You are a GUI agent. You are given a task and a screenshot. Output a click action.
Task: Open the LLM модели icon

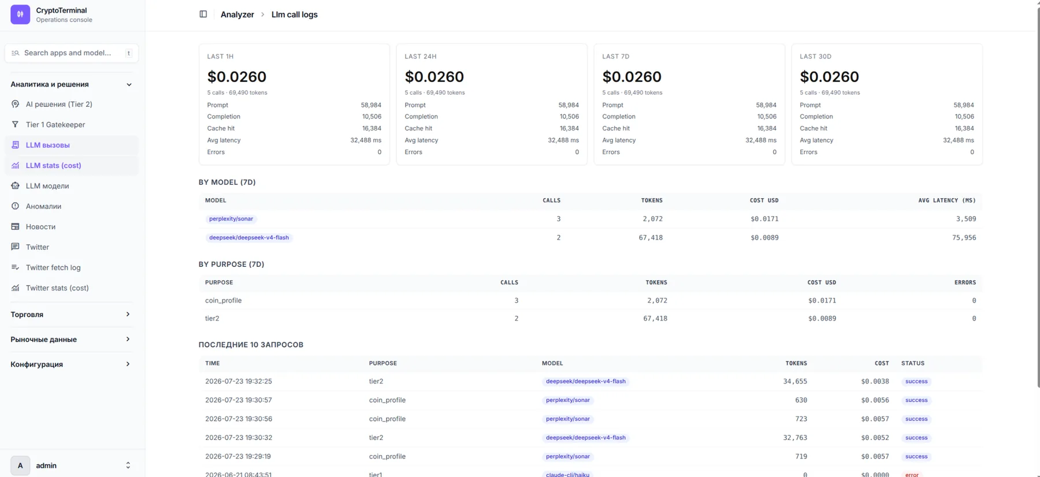click(16, 186)
